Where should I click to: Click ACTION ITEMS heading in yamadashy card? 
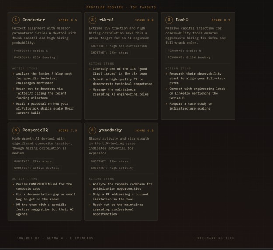[101, 179]
